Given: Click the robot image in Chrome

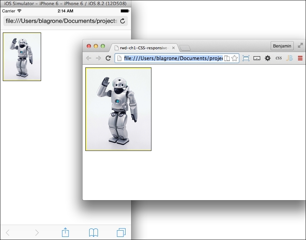Looking at the screenshot, I should coord(118,109).
